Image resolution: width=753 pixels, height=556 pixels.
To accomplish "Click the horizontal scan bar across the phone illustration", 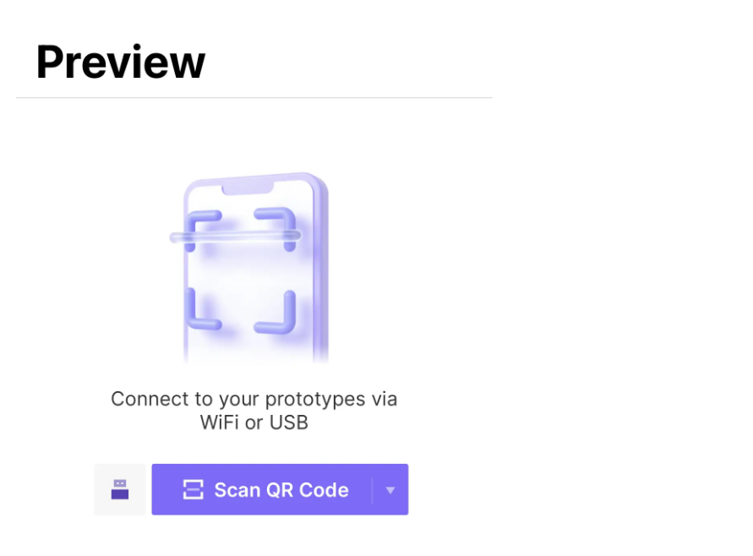I will [236, 237].
